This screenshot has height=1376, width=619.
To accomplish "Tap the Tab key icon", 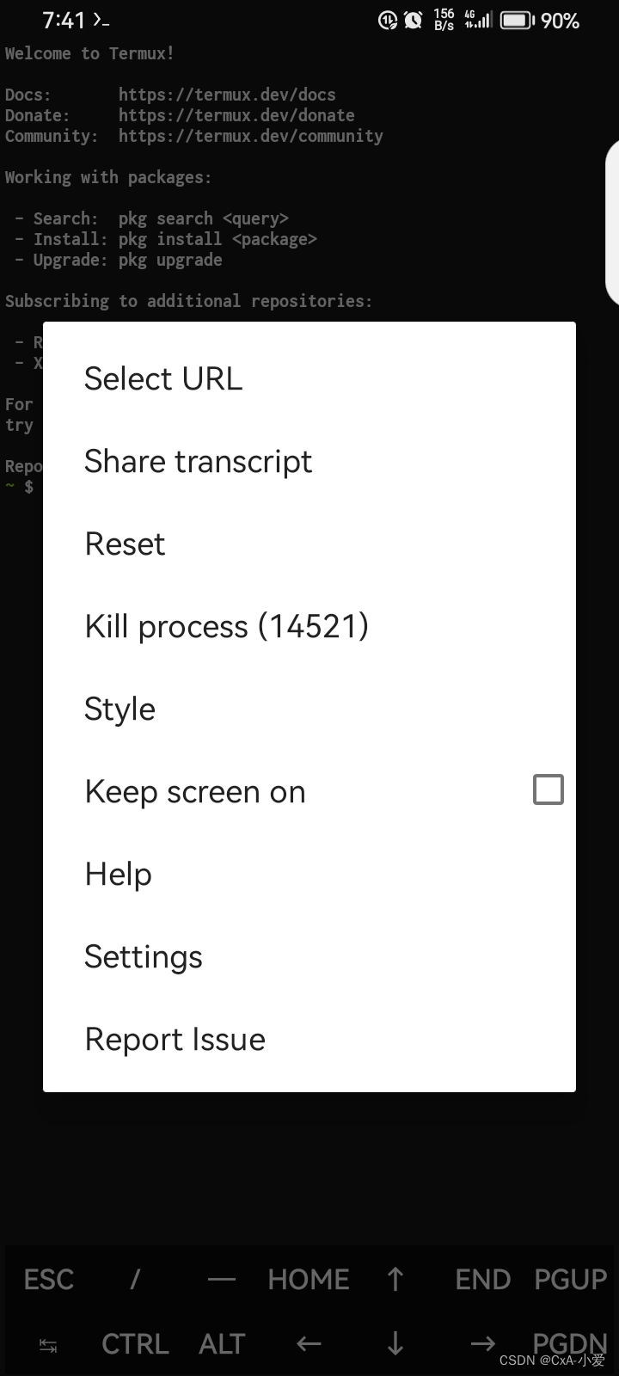I will [48, 1346].
